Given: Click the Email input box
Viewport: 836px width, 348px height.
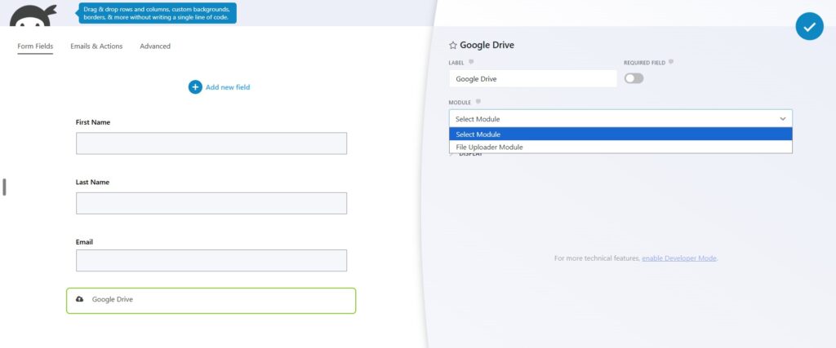Looking at the screenshot, I should point(211,260).
